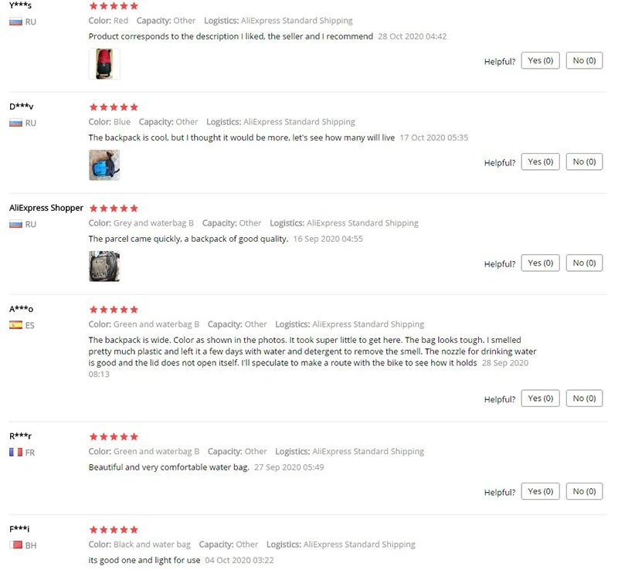Vote Yes on D***v blue backpack review

coord(540,161)
